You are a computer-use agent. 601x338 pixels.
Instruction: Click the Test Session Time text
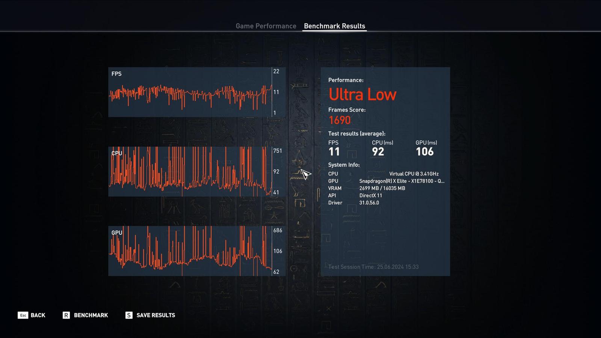point(373,267)
